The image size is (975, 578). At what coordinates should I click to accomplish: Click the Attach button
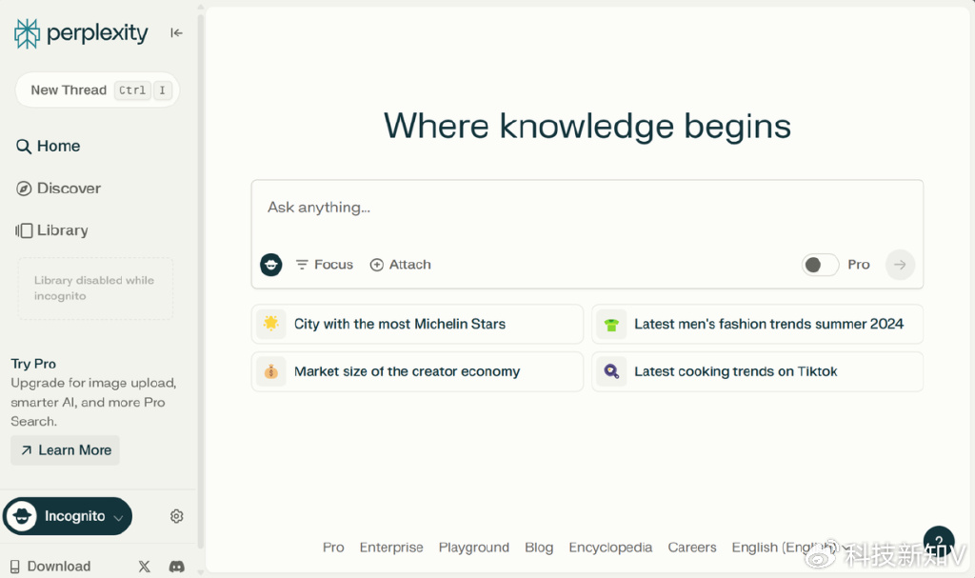(401, 265)
